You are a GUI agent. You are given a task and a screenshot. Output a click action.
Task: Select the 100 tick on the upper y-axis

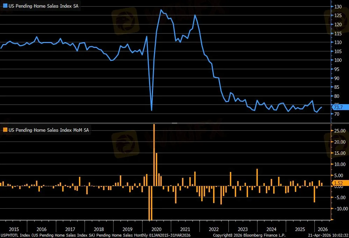(x=338, y=60)
